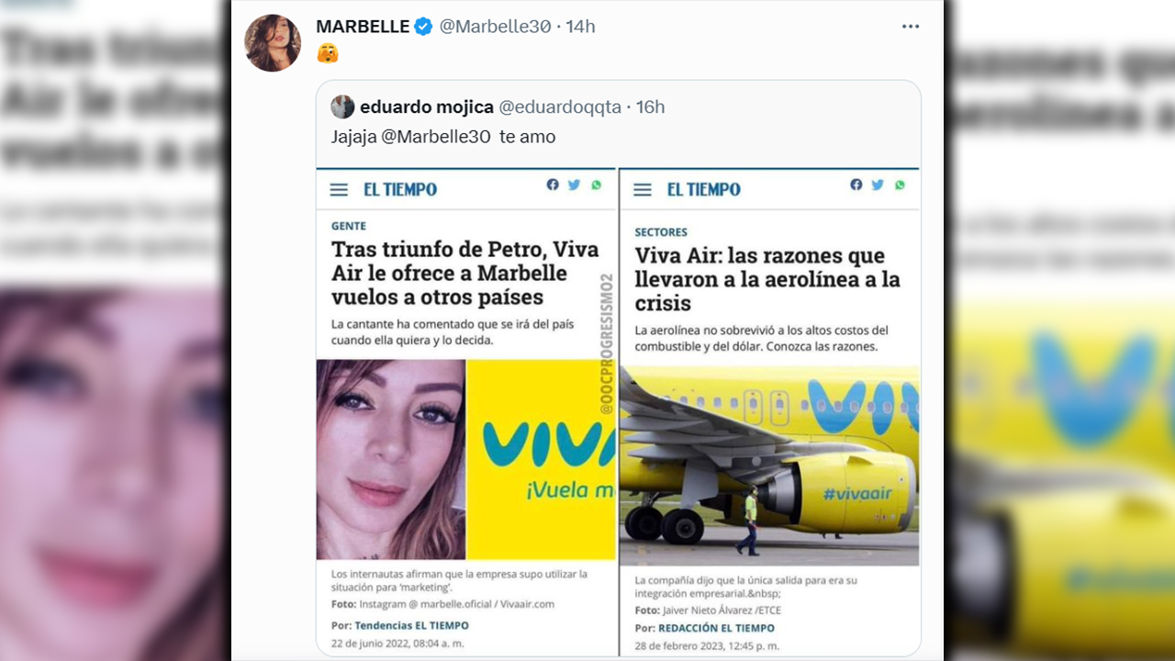
Task: Click the EL TIEMPO logo in the left article
Action: tap(400, 190)
